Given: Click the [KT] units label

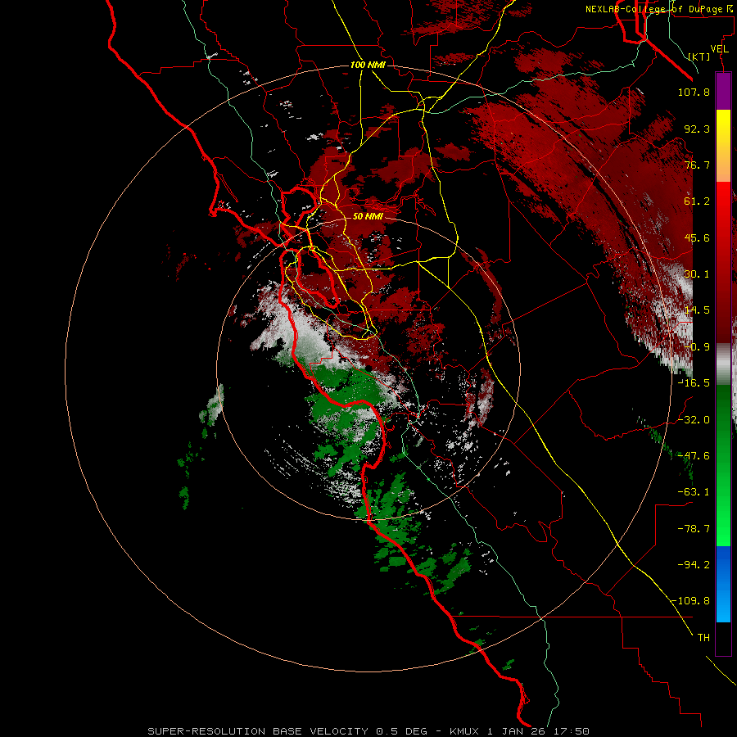Looking at the screenshot, I should [x=699, y=57].
